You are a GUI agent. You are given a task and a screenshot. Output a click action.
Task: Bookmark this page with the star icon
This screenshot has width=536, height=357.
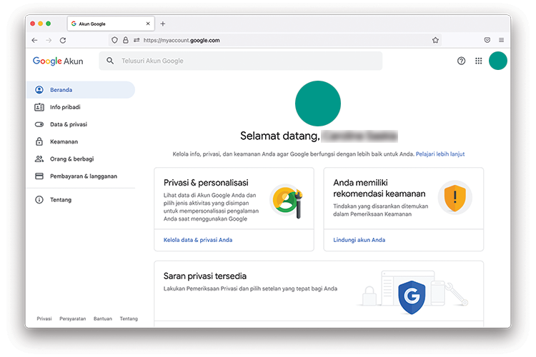coord(435,40)
